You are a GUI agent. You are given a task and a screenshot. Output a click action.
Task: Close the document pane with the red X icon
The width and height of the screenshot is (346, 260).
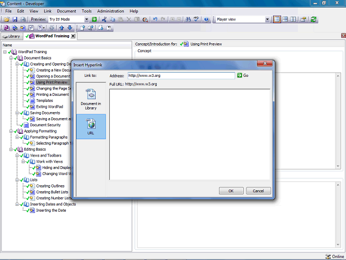click(x=343, y=35)
